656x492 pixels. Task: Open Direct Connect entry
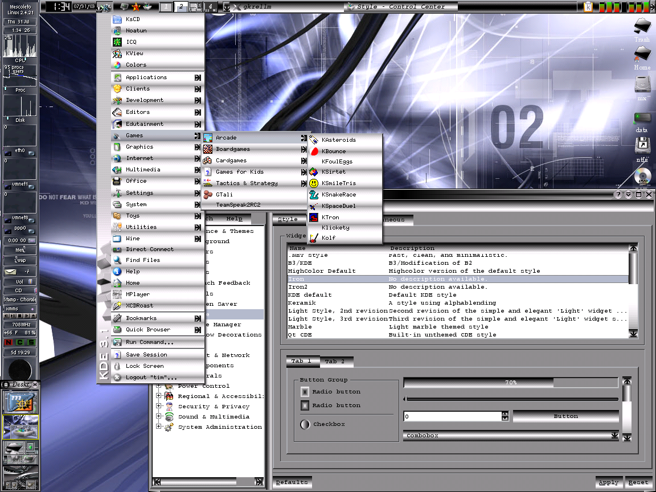(158, 249)
